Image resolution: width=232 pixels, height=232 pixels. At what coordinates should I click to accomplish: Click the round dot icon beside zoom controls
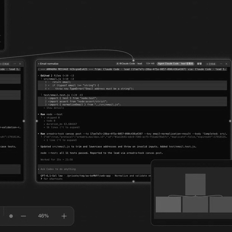[11, 216]
